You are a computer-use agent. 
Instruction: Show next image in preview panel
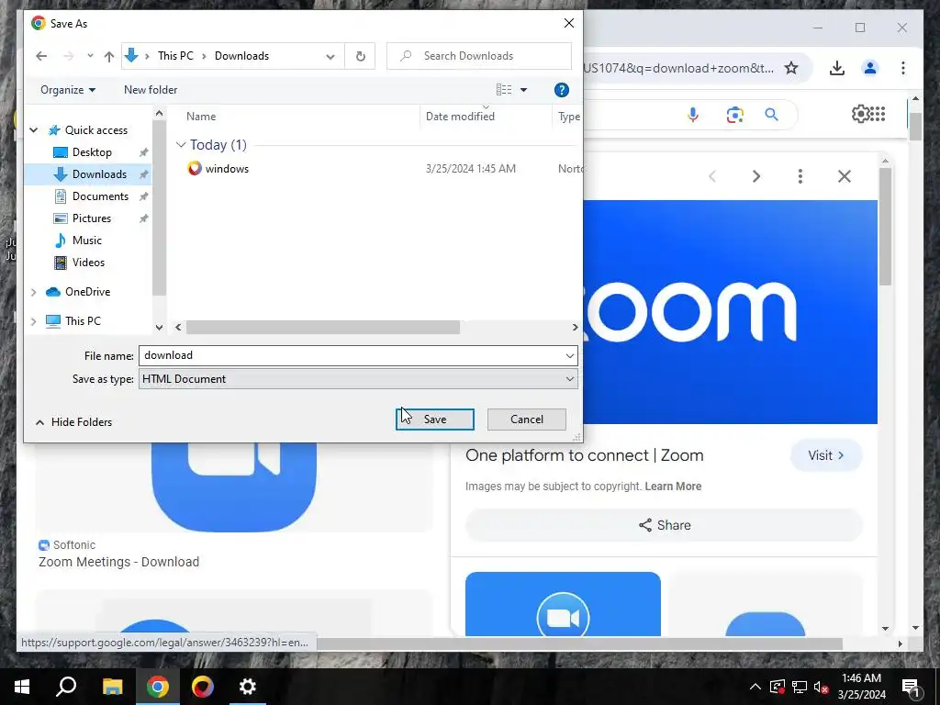(x=756, y=176)
